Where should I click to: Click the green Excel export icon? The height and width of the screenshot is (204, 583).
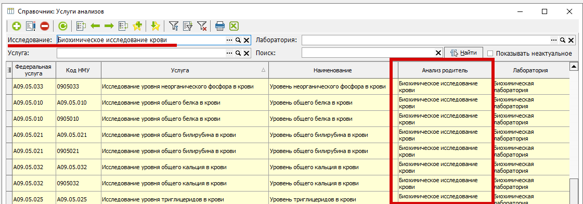click(x=234, y=26)
